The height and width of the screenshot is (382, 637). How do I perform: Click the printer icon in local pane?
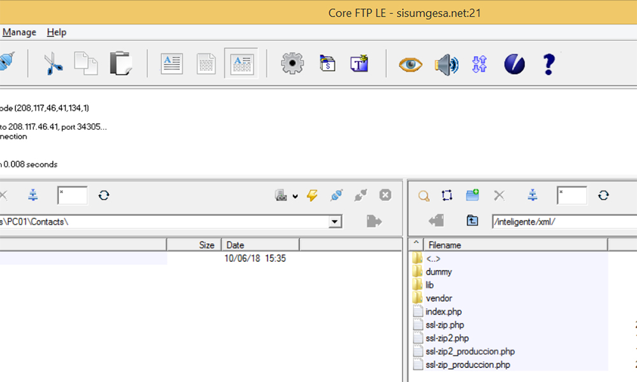pyautogui.click(x=281, y=195)
